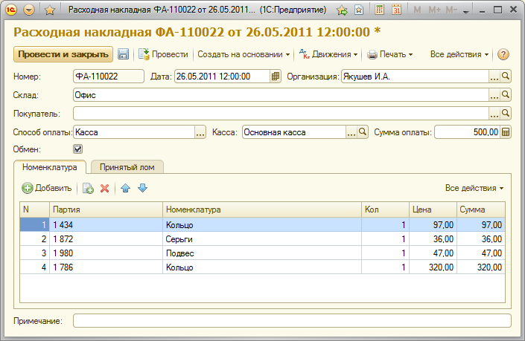Click Добавить to add a row
The width and height of the screenshot is (525, 341).
pos(46,188)
